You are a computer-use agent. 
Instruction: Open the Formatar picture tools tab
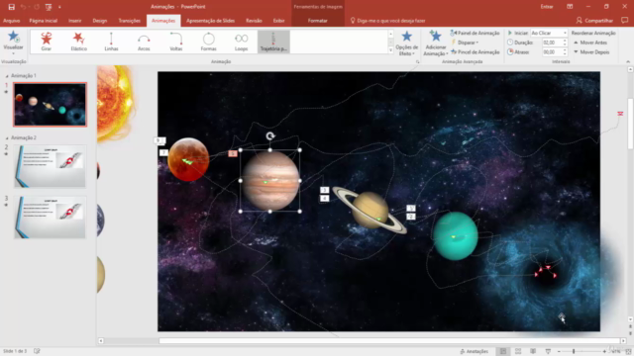[x=317, y=21]
